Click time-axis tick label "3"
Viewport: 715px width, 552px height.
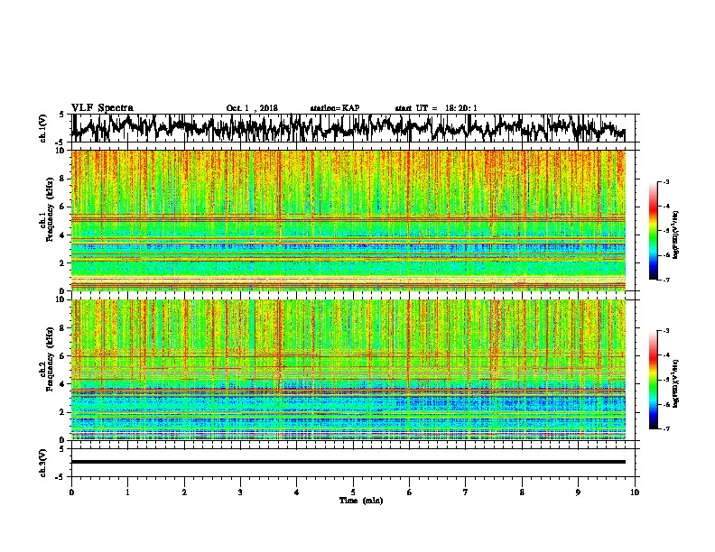pos(240,492)
